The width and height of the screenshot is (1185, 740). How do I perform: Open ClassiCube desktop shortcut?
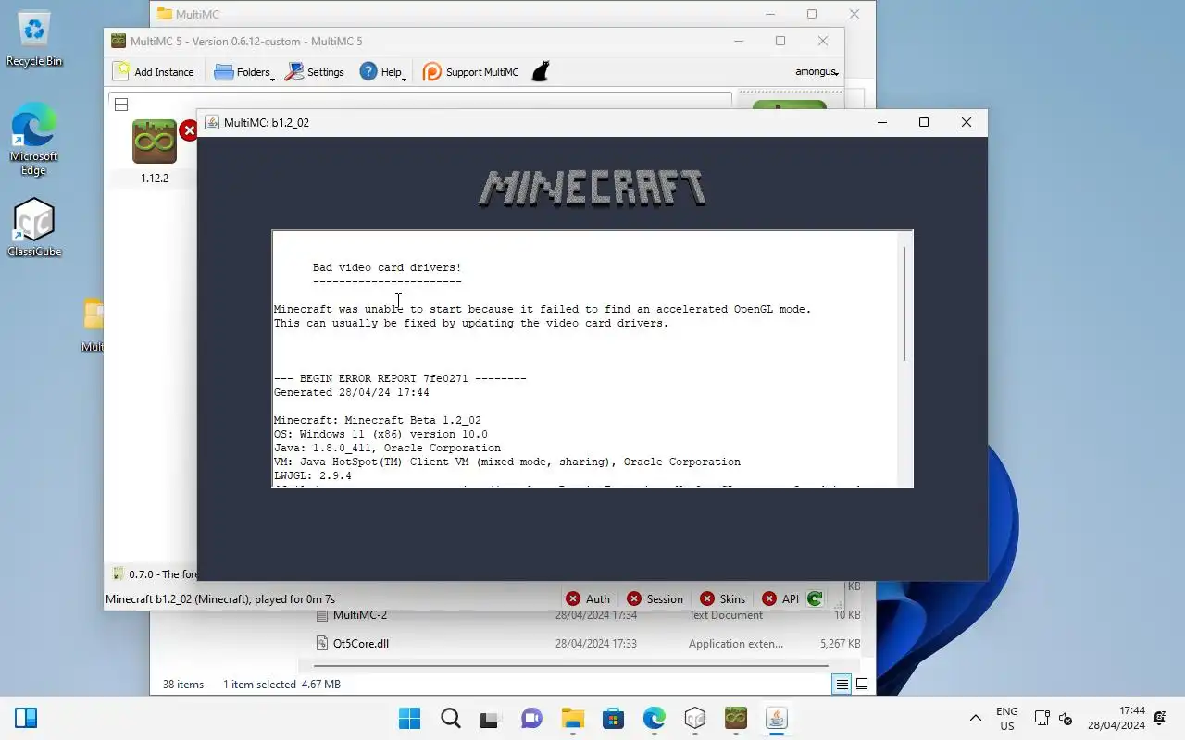34,228
